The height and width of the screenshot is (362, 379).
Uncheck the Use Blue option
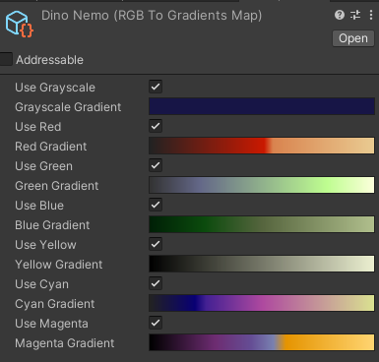coord(156,205)
